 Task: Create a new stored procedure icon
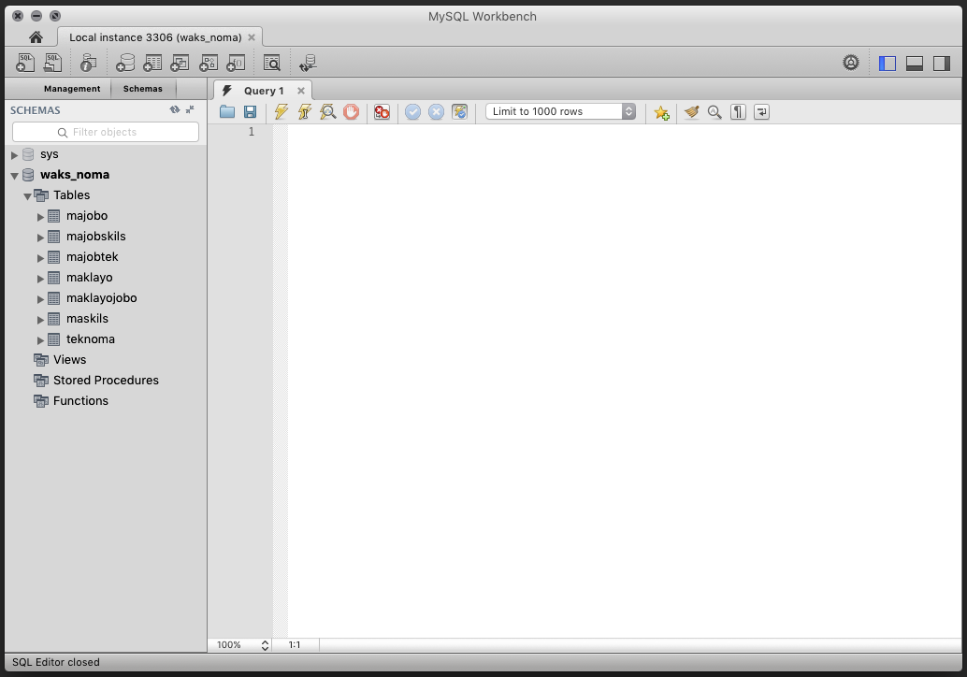click(x=209, y=63)
